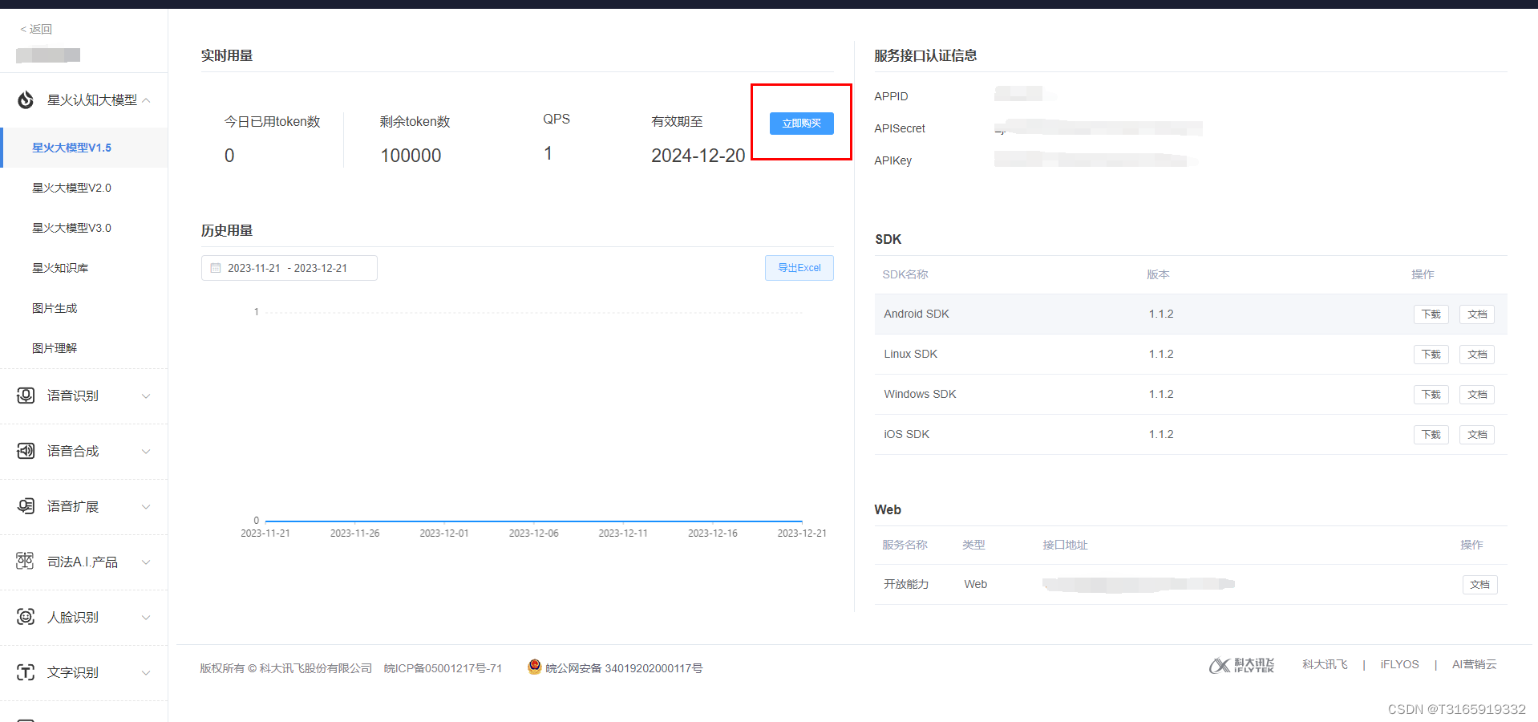Expand the 人脸识别 menu chevron

click(146, 618)
